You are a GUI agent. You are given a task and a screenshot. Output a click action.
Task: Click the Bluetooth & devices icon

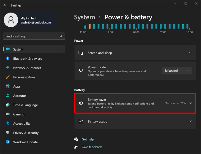[x=8, y=59]
